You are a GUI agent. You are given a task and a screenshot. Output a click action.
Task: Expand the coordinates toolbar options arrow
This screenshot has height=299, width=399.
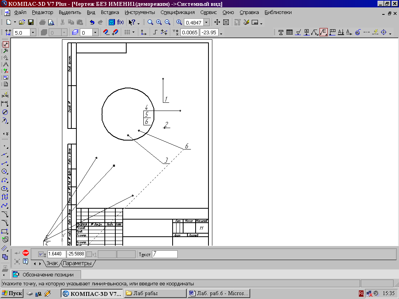(x=221, y=33)
